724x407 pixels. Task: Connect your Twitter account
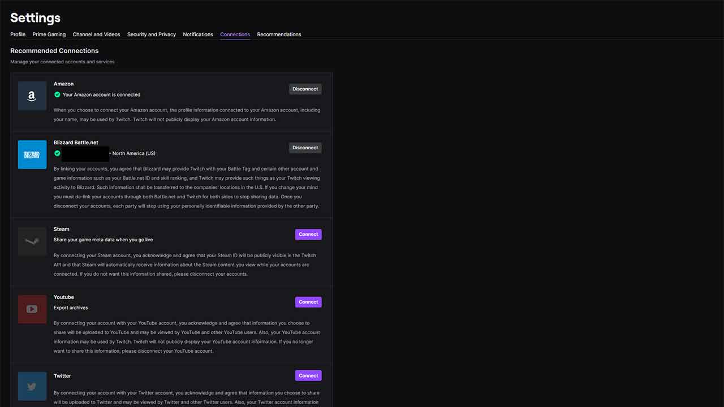point(308,375)
